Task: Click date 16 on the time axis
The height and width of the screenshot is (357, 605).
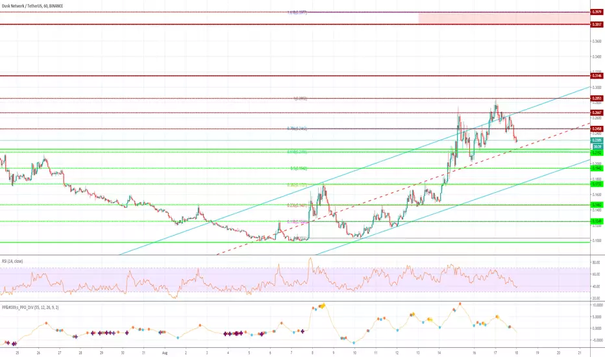Action: (475, 352)
